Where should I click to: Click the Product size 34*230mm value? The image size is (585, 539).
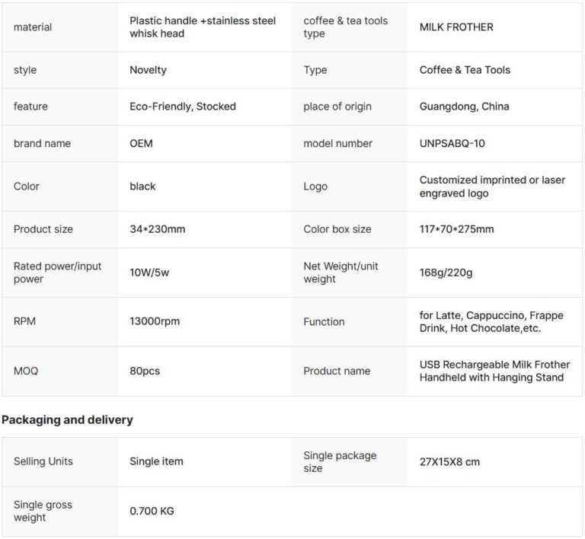pos(157,229)
